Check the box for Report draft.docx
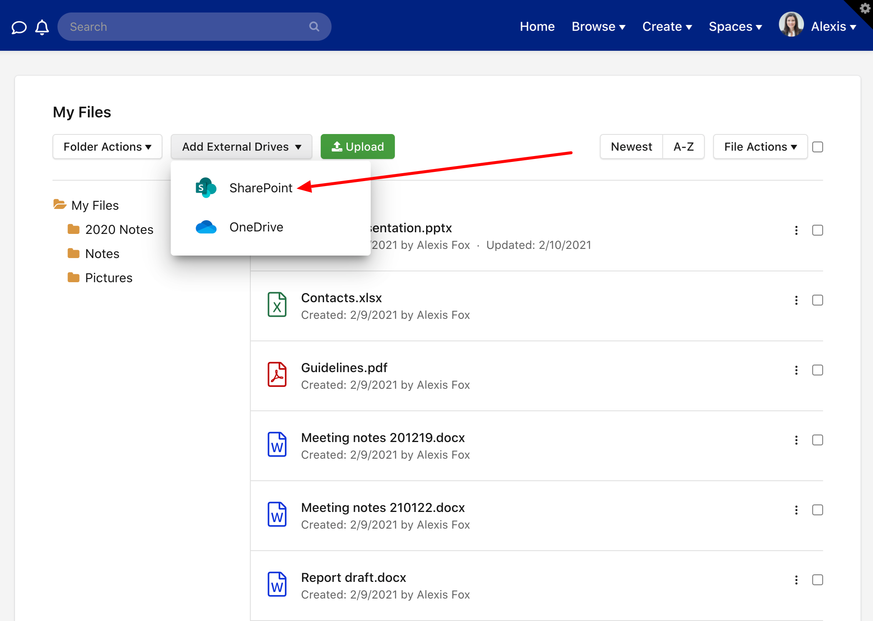The image size is (873, 621). pyautogui.click(x=818, y=580)
